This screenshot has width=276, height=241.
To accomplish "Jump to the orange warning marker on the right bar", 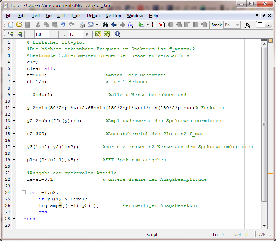I will point(271,174).
